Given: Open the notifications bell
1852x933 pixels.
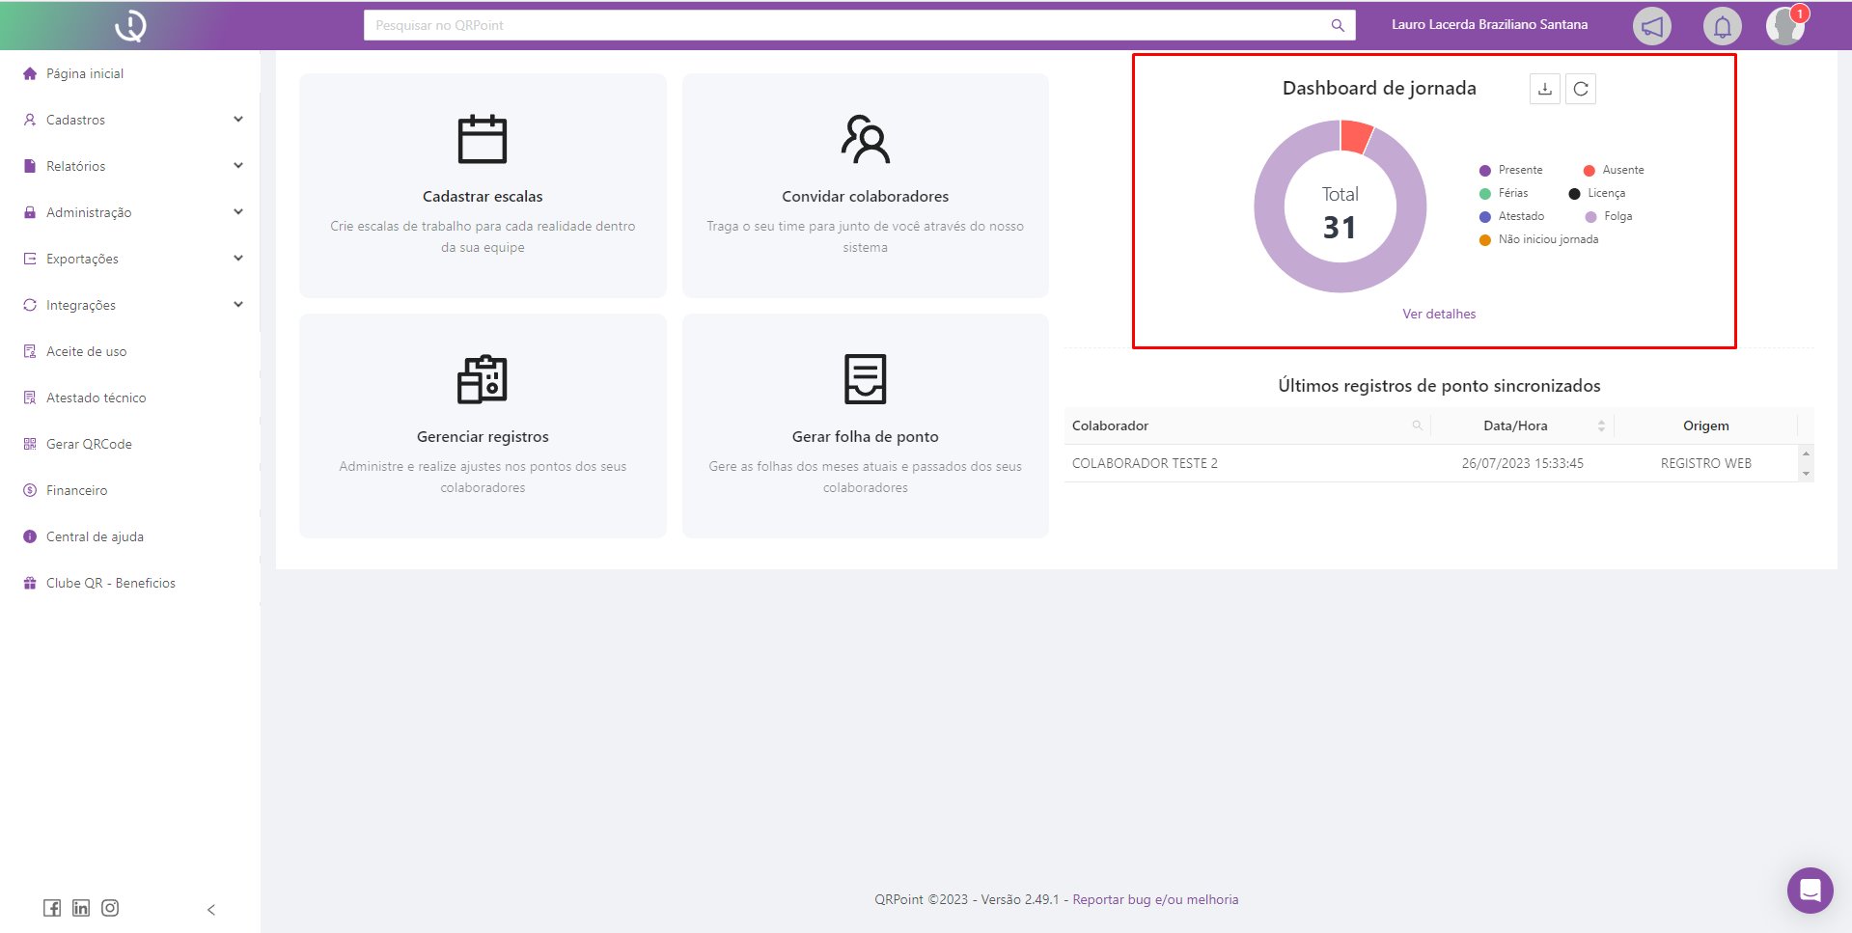Looking at the screenshot, I should 1722,26.
